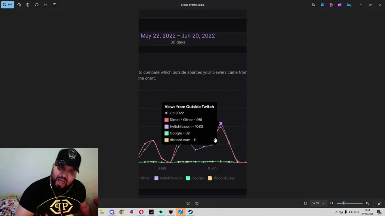Click the webcam overlay video
Image resolution: width=385 pixels, height=216 pixels.
(49, 182)
